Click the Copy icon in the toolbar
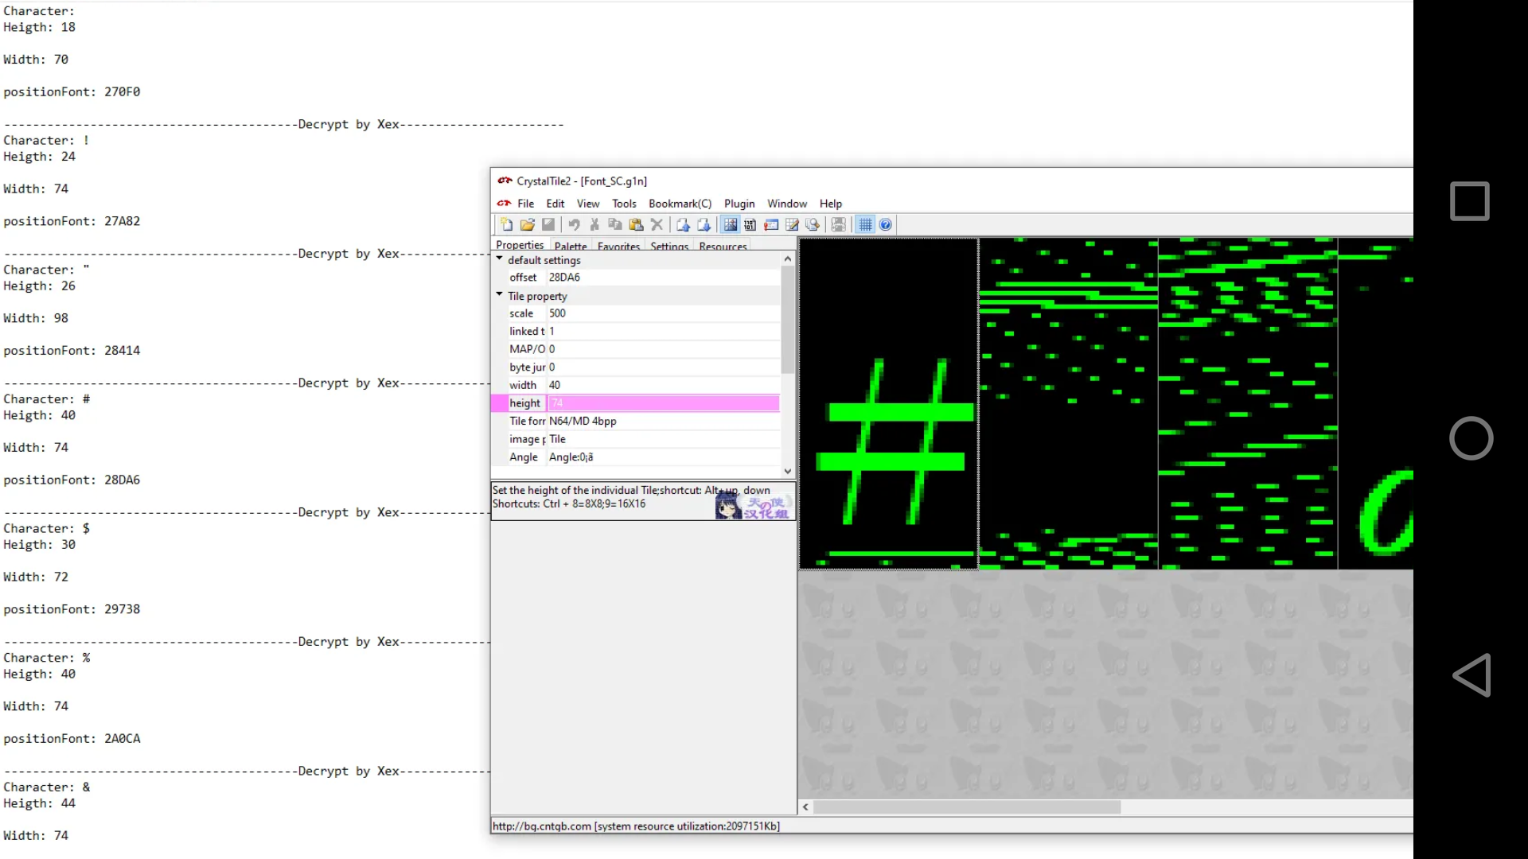This screenshot has width=1528, height=859. (615, 224)
